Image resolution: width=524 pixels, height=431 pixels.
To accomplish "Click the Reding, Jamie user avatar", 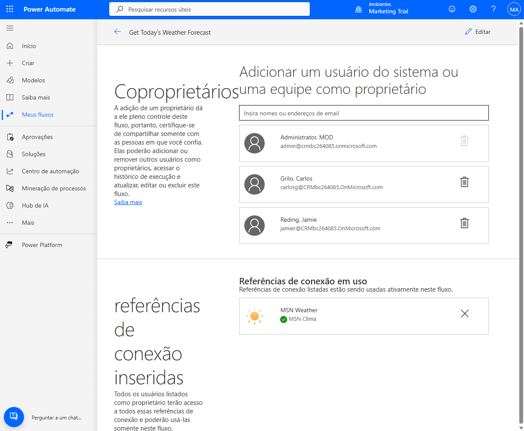I will [255, 226].
